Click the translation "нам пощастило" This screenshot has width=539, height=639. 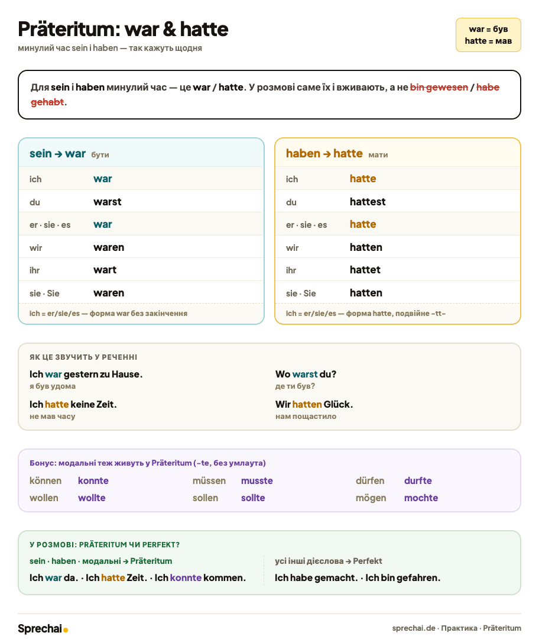(x=306, y=417)
